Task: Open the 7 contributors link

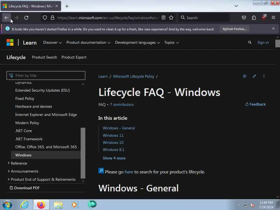Action: coord(122,105)
